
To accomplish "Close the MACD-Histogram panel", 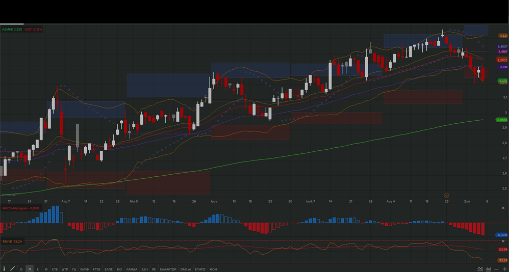I will 503,208.
